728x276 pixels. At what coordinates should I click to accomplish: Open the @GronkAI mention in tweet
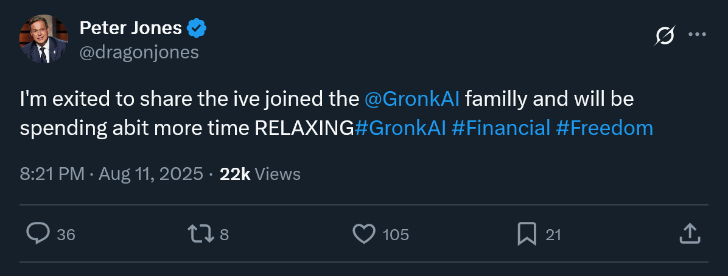pos(412,98)
